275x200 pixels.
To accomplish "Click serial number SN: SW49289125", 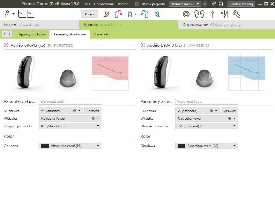I will click(x=197, y=45).
